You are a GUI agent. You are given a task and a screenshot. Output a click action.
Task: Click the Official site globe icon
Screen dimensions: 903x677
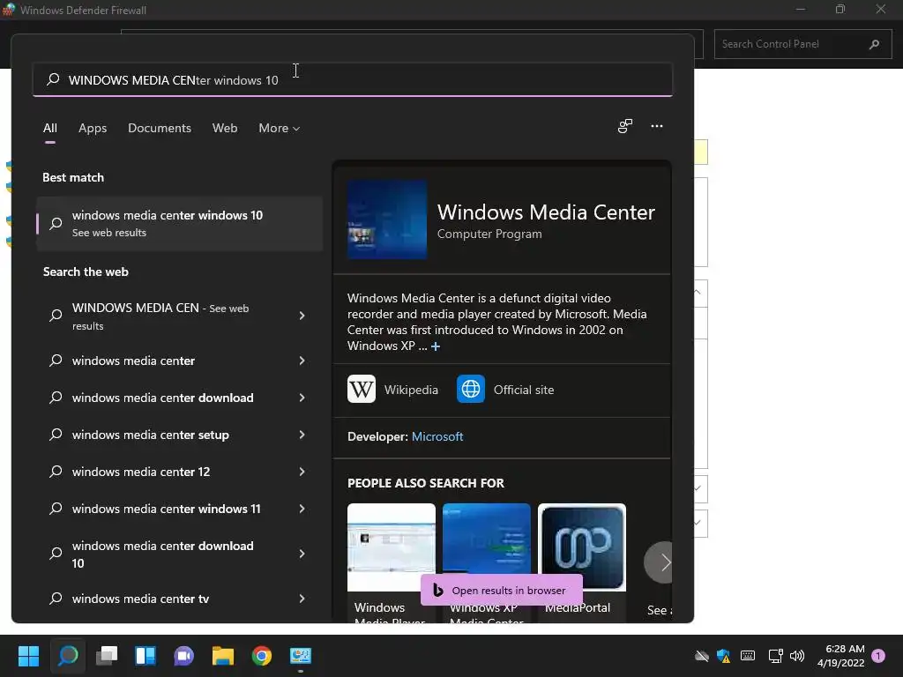click(x=471, y=389)
